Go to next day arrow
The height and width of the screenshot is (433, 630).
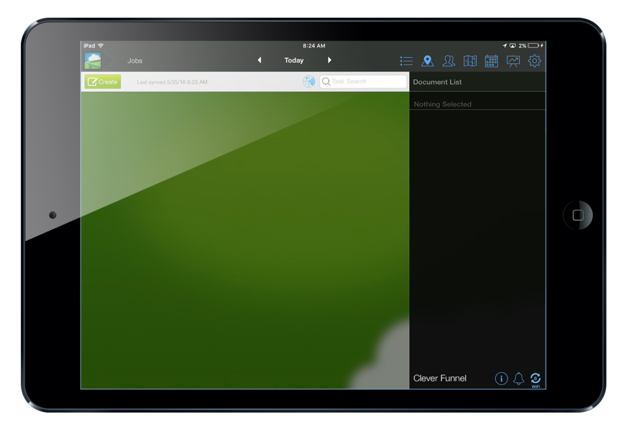[x=330, y=60]
